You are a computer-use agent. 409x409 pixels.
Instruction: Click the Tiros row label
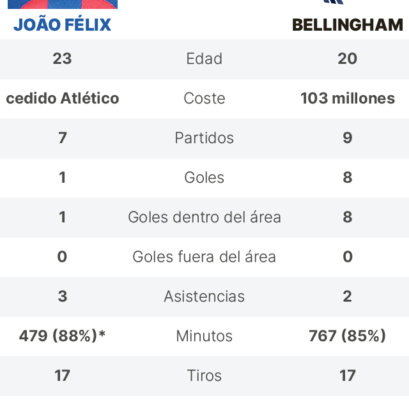[x=204, y=376]
